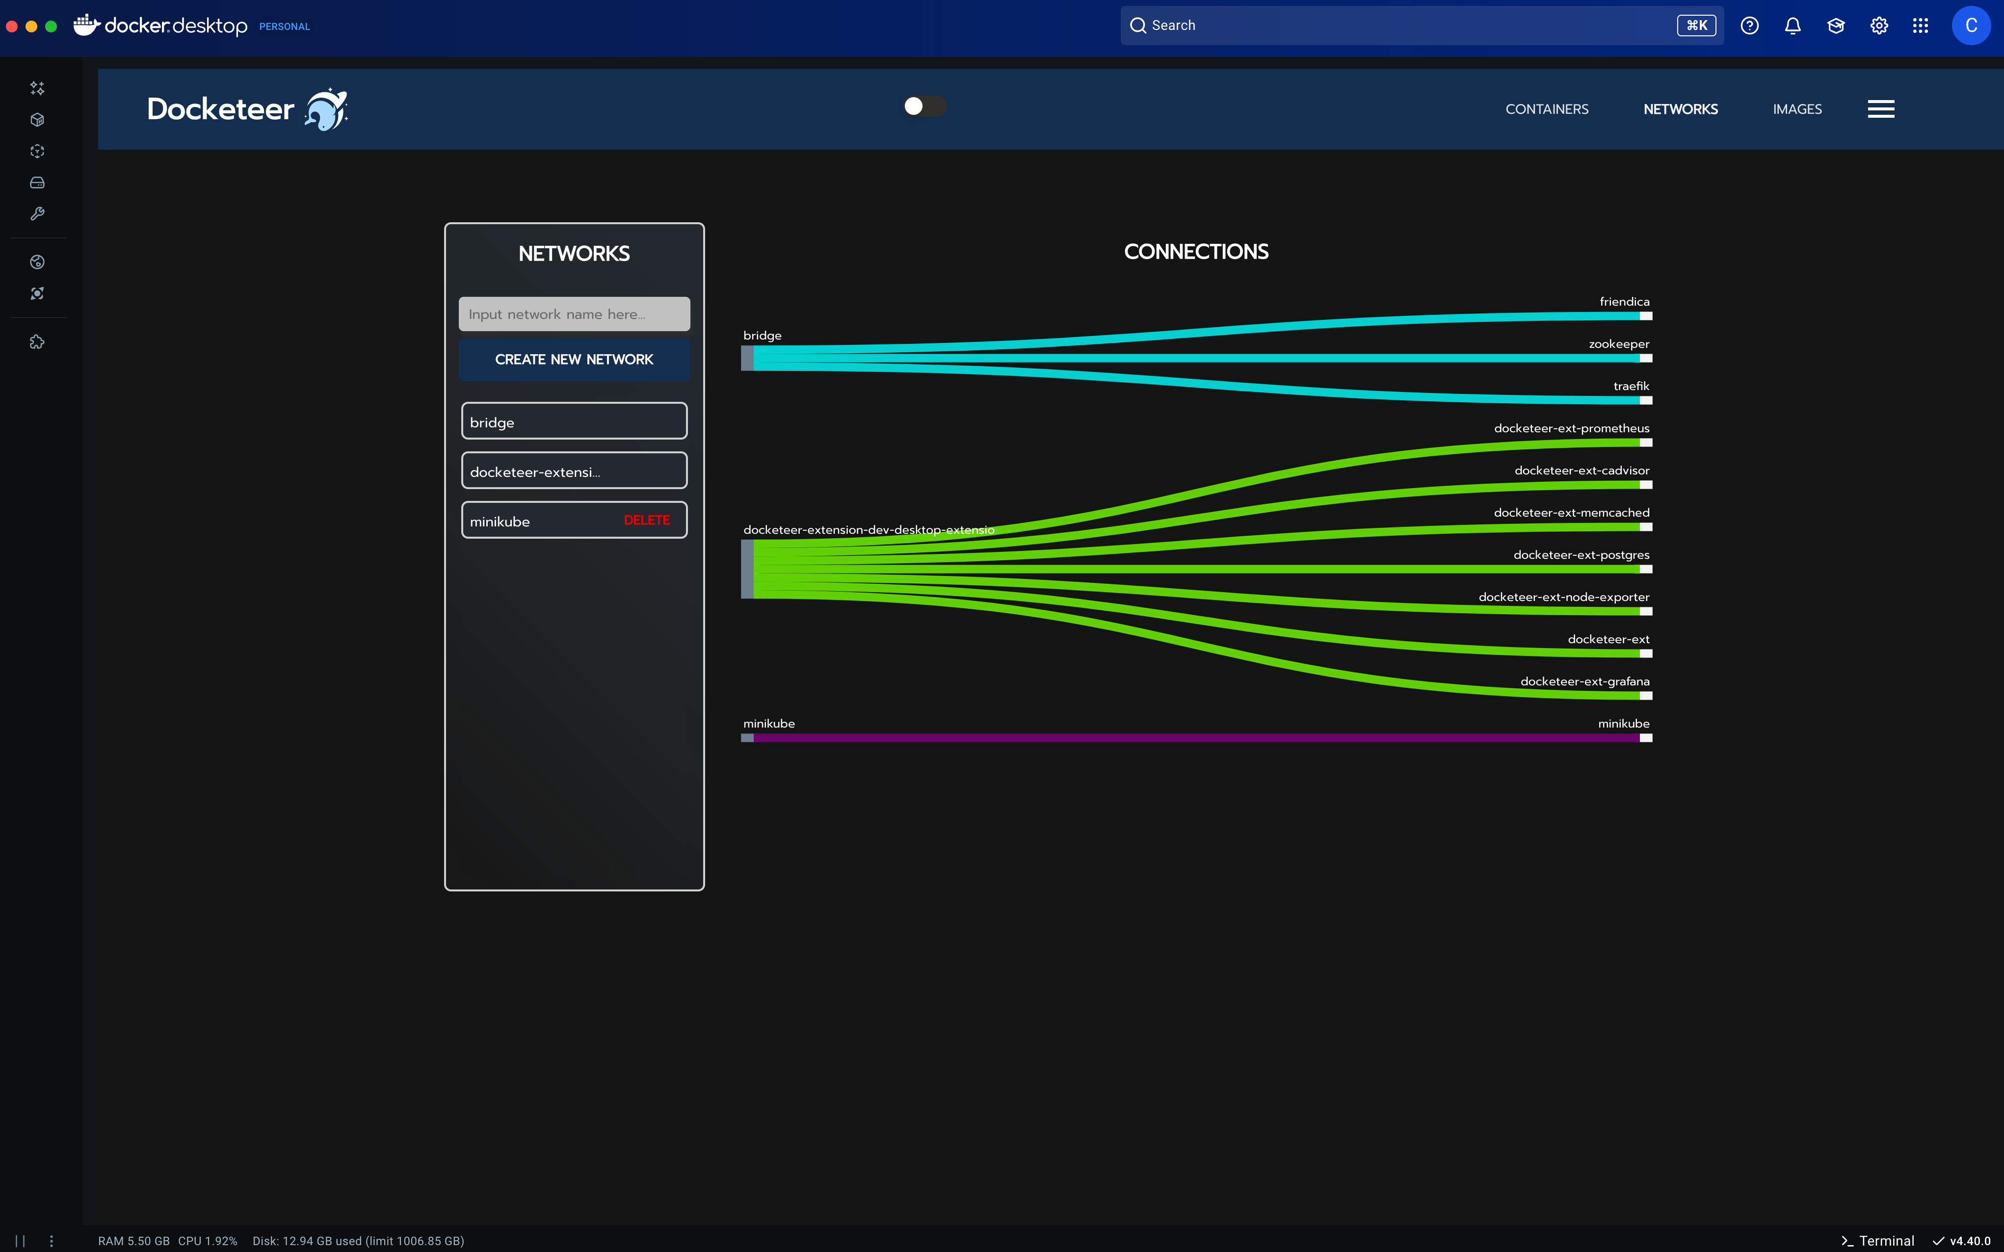Click CREATE NEW NETWORK button

coord(574,360)
